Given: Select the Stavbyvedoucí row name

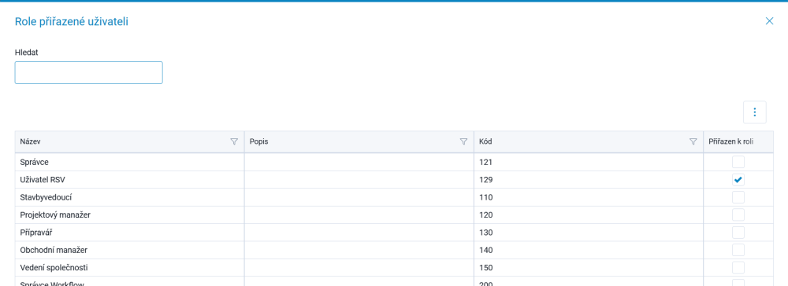Looking at the screenshot, I should [x=46, y=197].
